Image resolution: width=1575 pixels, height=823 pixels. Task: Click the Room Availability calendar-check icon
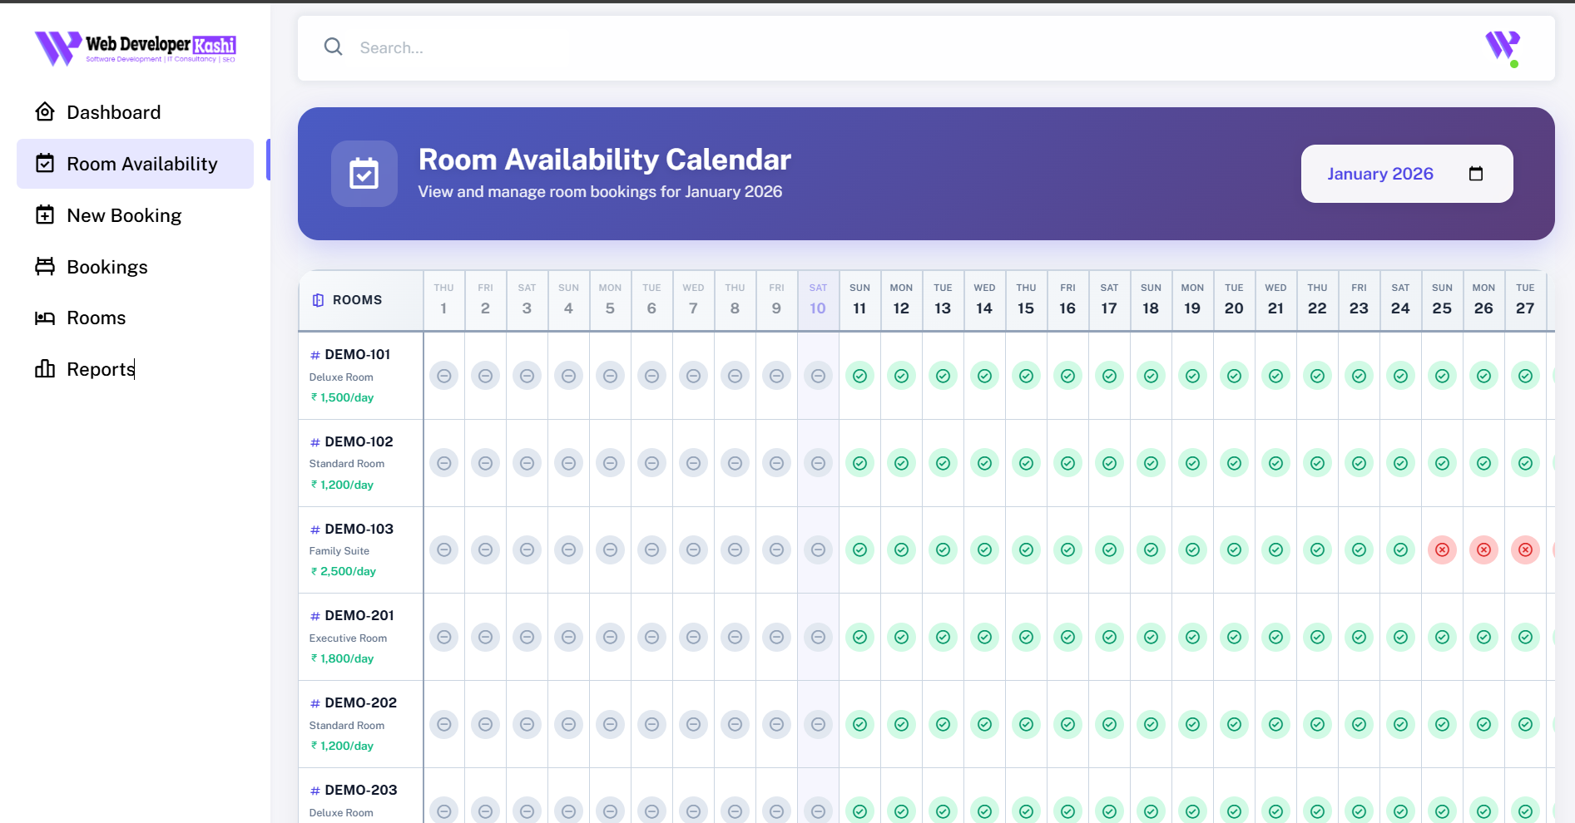(45, 163)
